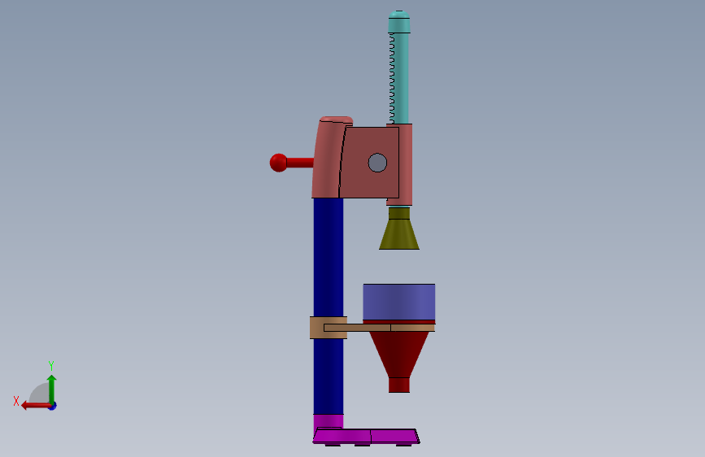Screen dimensions: 705x457
Task: Pick the dark red funnel cone
Action: [398, 355]
